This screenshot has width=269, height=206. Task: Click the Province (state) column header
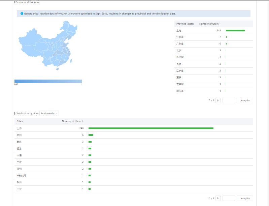coord(185,24)
